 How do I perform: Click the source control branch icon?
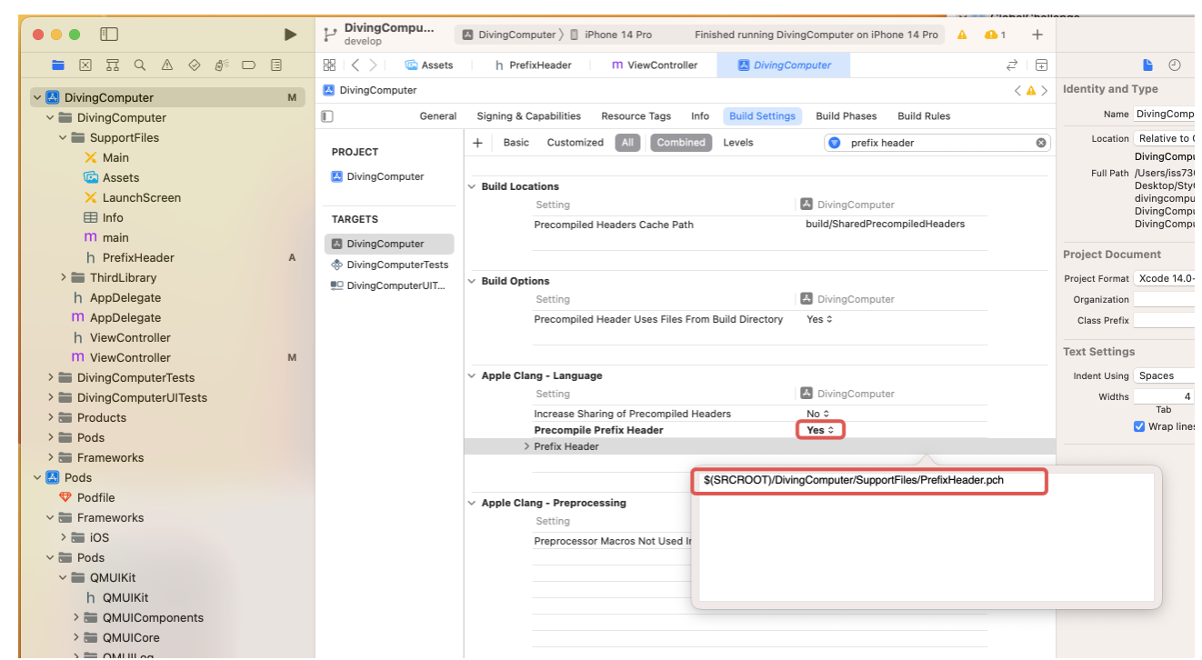click(330, 35)
